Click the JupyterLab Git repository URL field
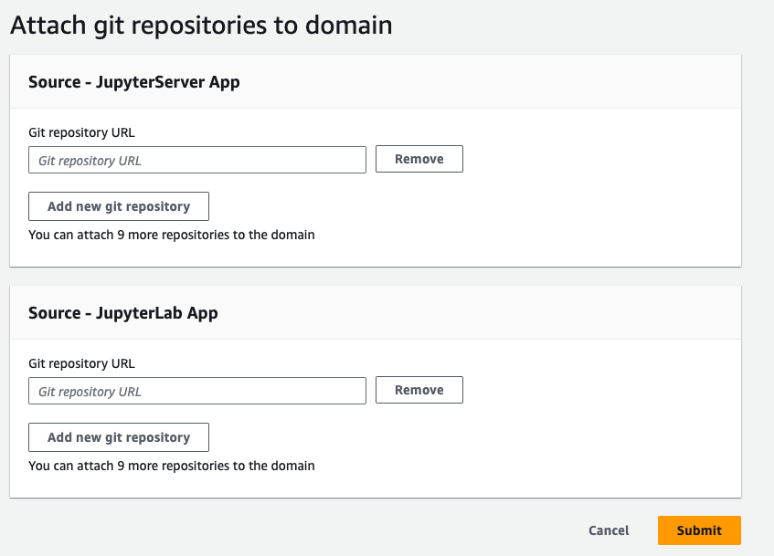 (197, 391)
